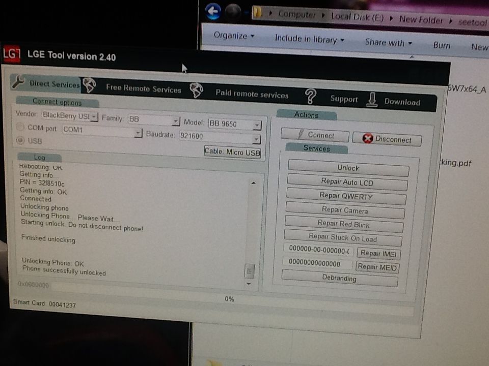Click the Repair QWERTY button
The image size is (489, 366).
click(346, 196)
